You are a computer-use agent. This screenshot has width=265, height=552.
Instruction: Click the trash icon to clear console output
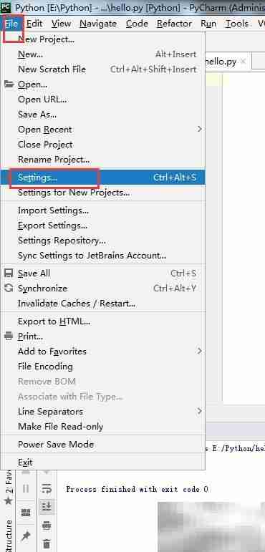47,543
